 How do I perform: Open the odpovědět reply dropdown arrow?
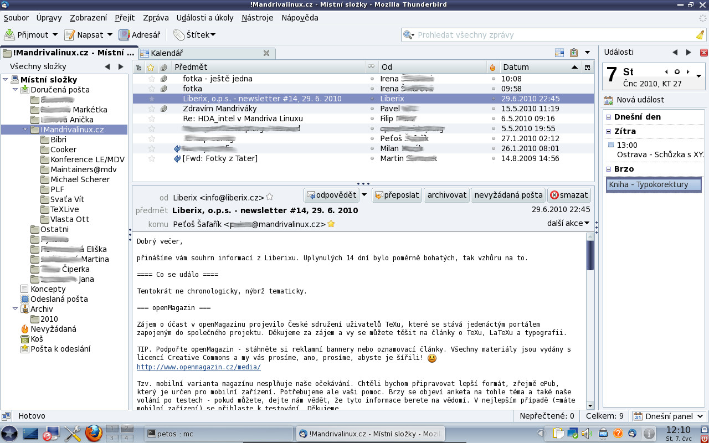(364, 195)
